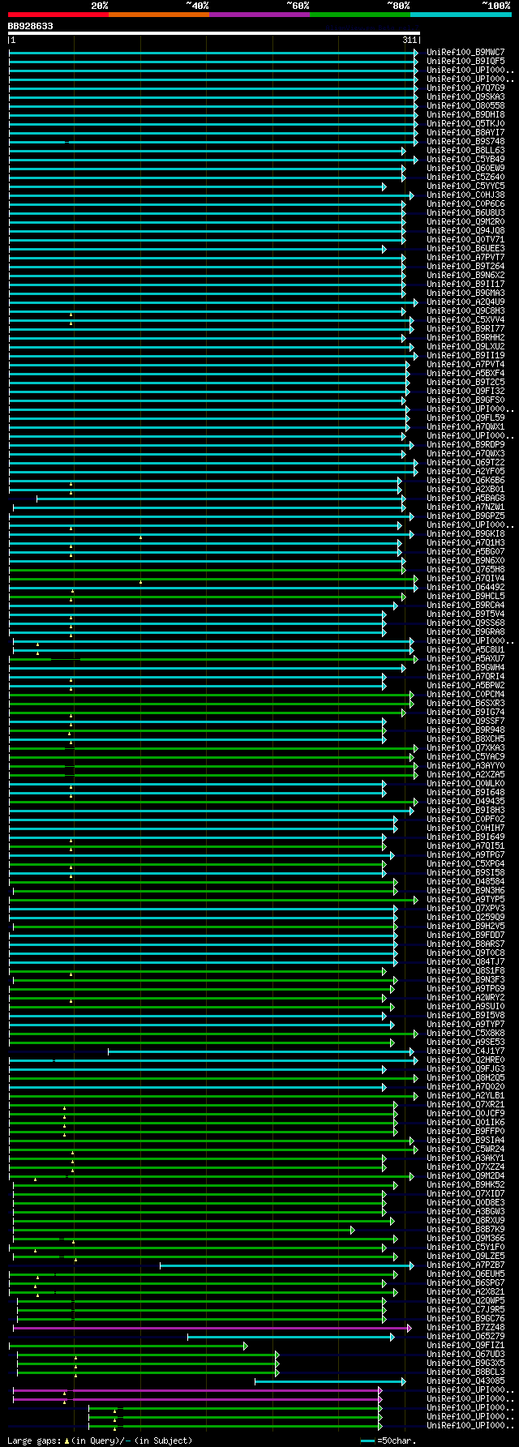519x1447 pixels.
Task: Select hit label UniRef100_A2Q4U9
Action: (465, 302)
